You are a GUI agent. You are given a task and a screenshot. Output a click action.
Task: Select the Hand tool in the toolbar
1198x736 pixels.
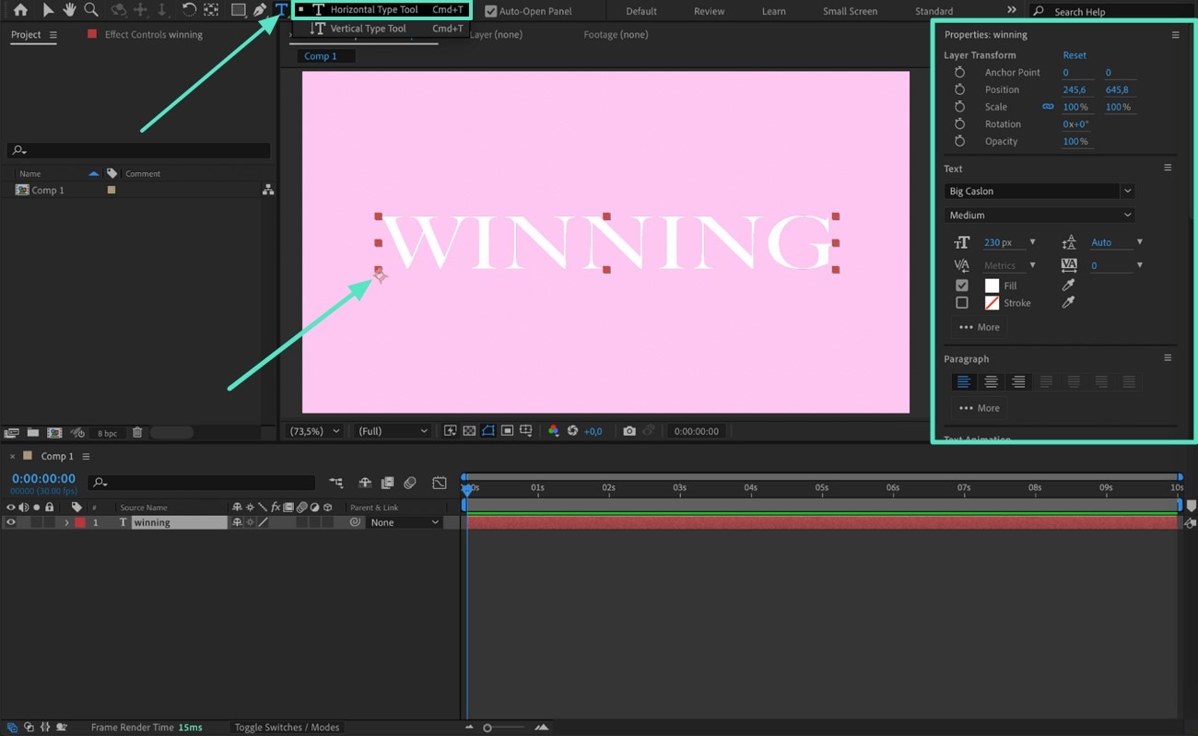(x=69, y=10)
